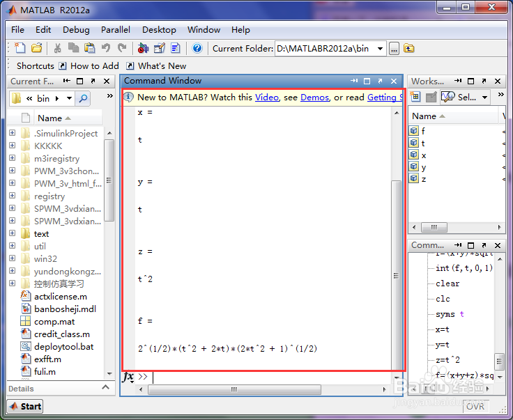This screenshot has width=513, height=420.
Task: Undo last action via toolbar arrow
Action: (x=106, y=48)
